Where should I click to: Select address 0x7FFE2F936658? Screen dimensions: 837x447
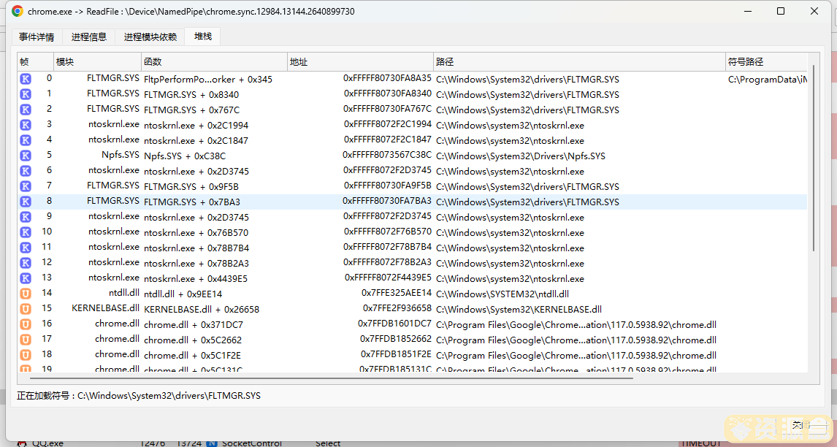click(397, 308)
